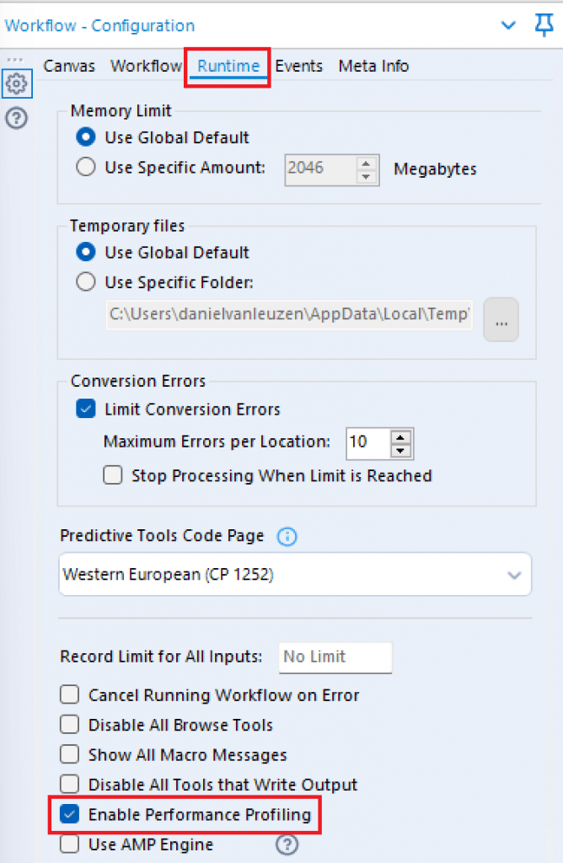This screenshot has height=863, width=563.
Task: Open the Western European code page dropdown
Action: coord(295,575)
